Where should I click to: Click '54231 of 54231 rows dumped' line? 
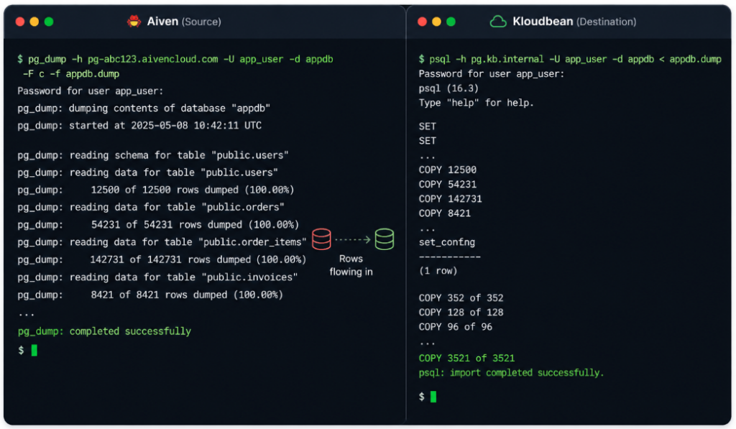pos(158,225)
